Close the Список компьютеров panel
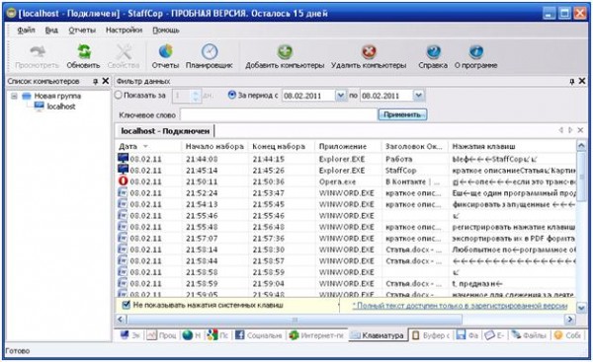Viewport: 593px width, 362px height. coord(106,81)
